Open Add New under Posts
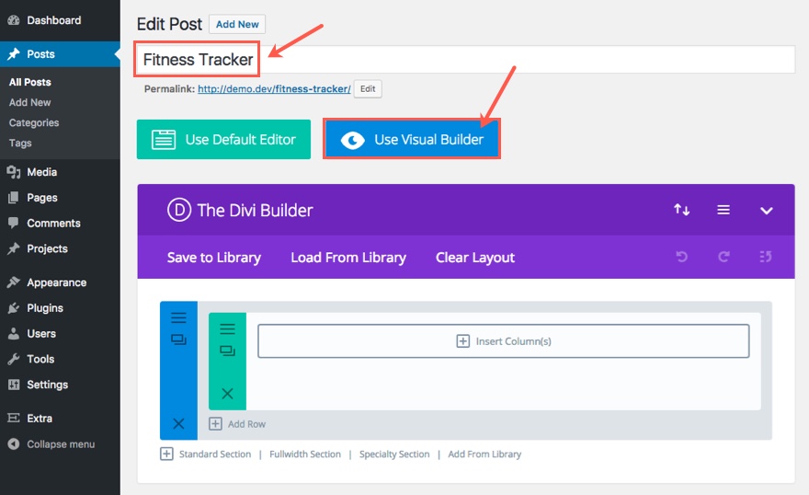The height and width of the screenshot is (495, 809). coord(30,102)
